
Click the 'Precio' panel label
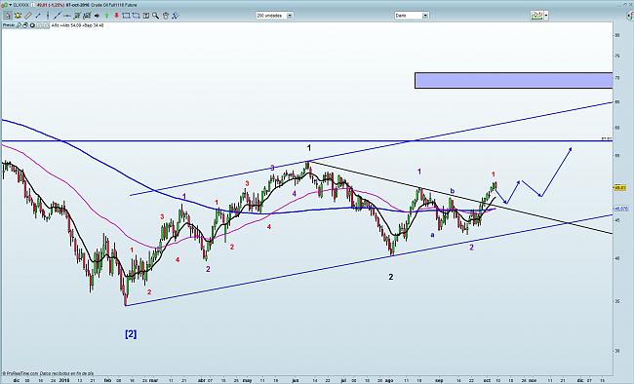9,25
